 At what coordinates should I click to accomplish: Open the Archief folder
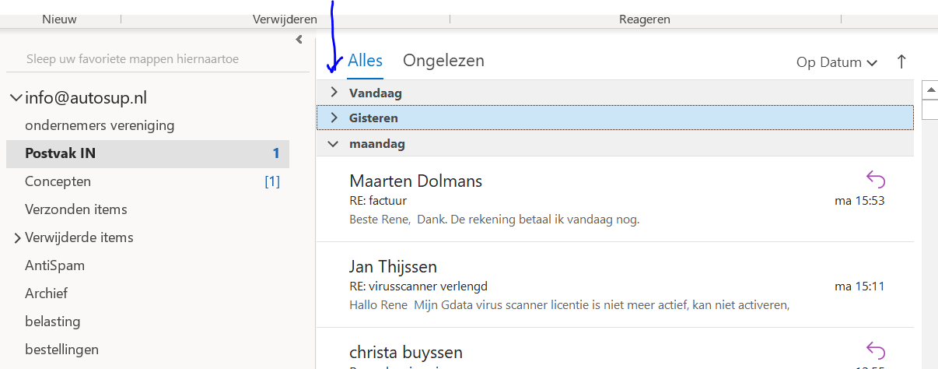46,293
